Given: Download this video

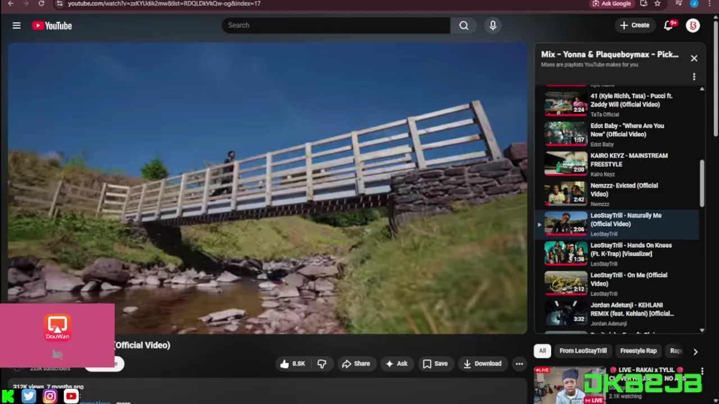Looking at the screenshot, I should coord(482,364).
